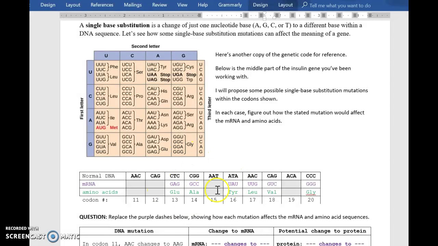Open the Review ribbon tab
Image resolution: width=438 pixels, height=246 pixels.
(159, 5)
